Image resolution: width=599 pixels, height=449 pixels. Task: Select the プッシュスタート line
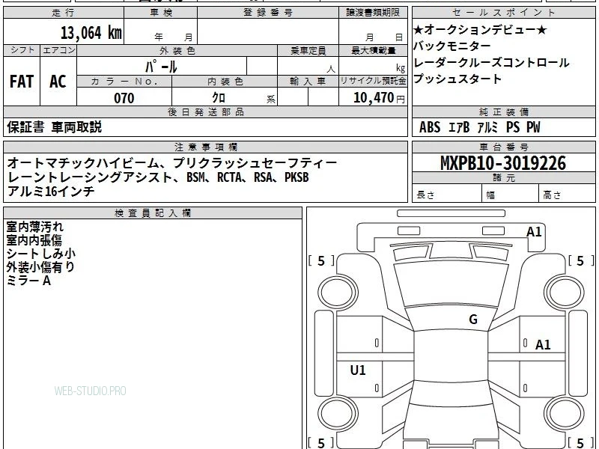(457, 79)
